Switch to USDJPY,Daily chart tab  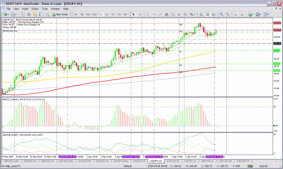(x=121, y=161)
